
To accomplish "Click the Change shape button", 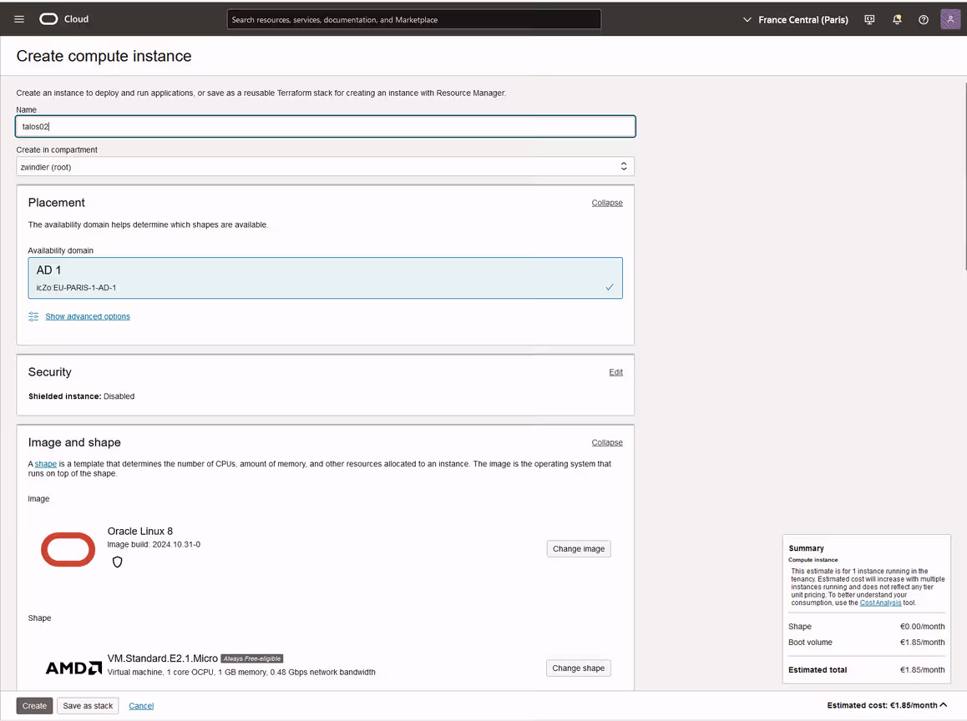I will [579, 668].
